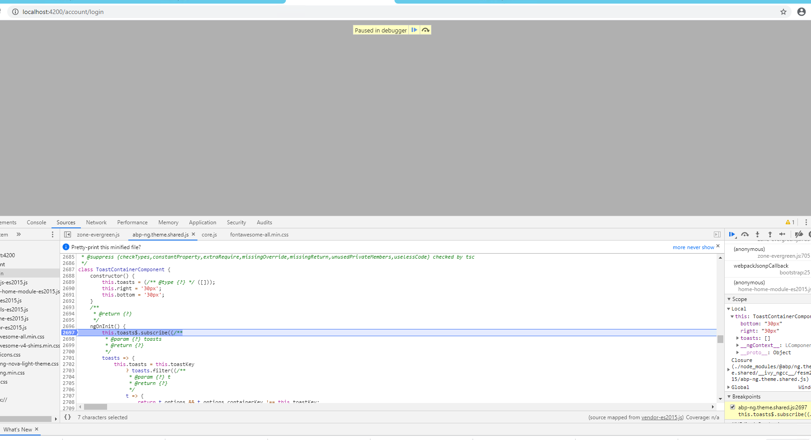
Task: Switch to the Network panel
Action: 96,222
